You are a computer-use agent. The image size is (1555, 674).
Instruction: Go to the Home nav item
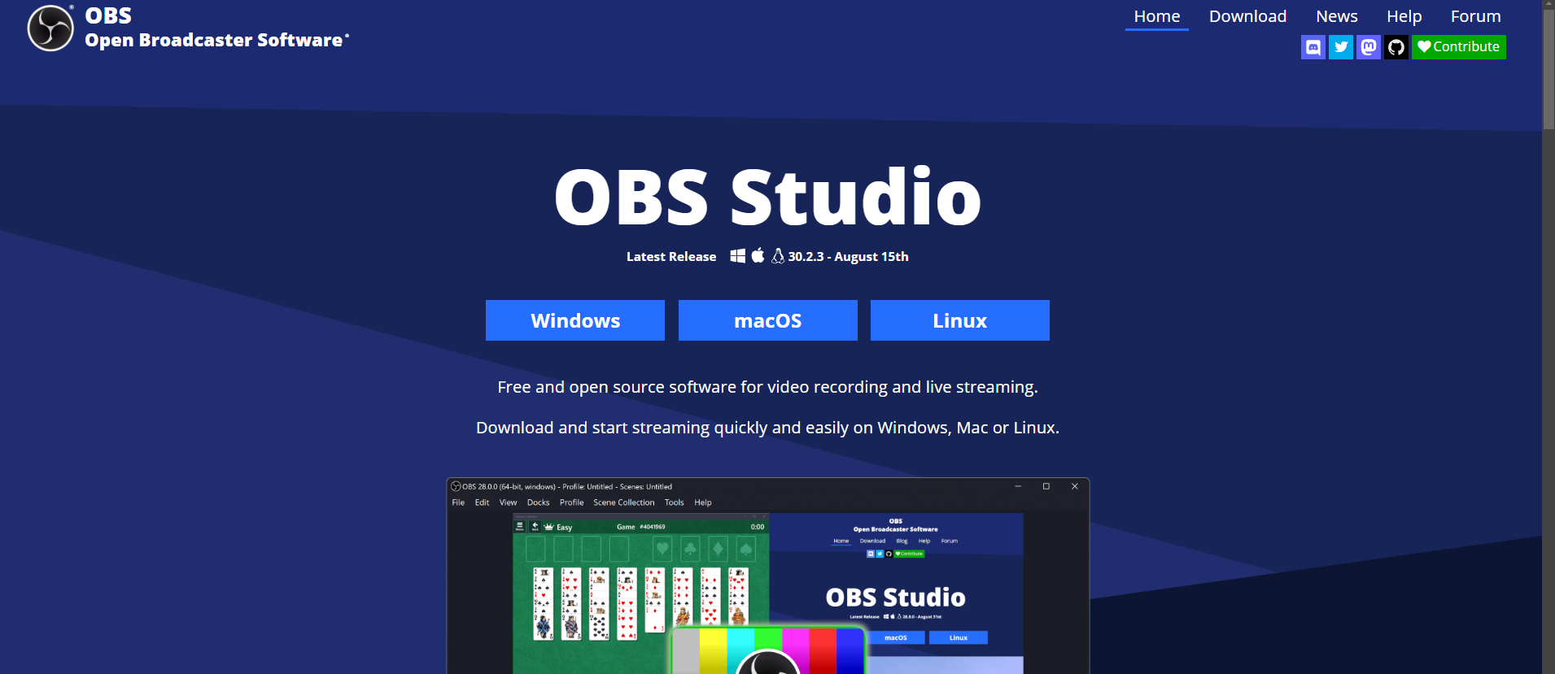tap(1157, 16)
